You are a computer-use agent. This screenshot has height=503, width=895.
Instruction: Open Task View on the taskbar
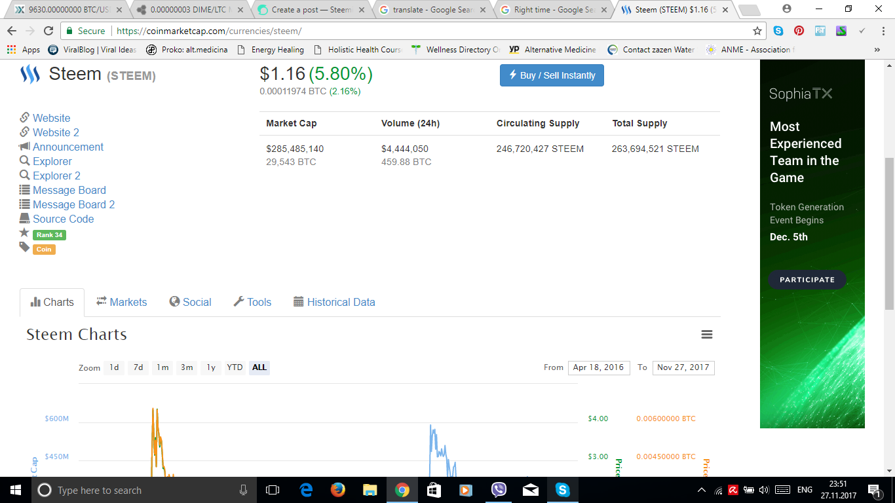(x=273, y=490)
